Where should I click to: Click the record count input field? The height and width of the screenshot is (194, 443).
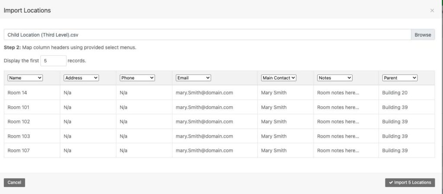53,61
